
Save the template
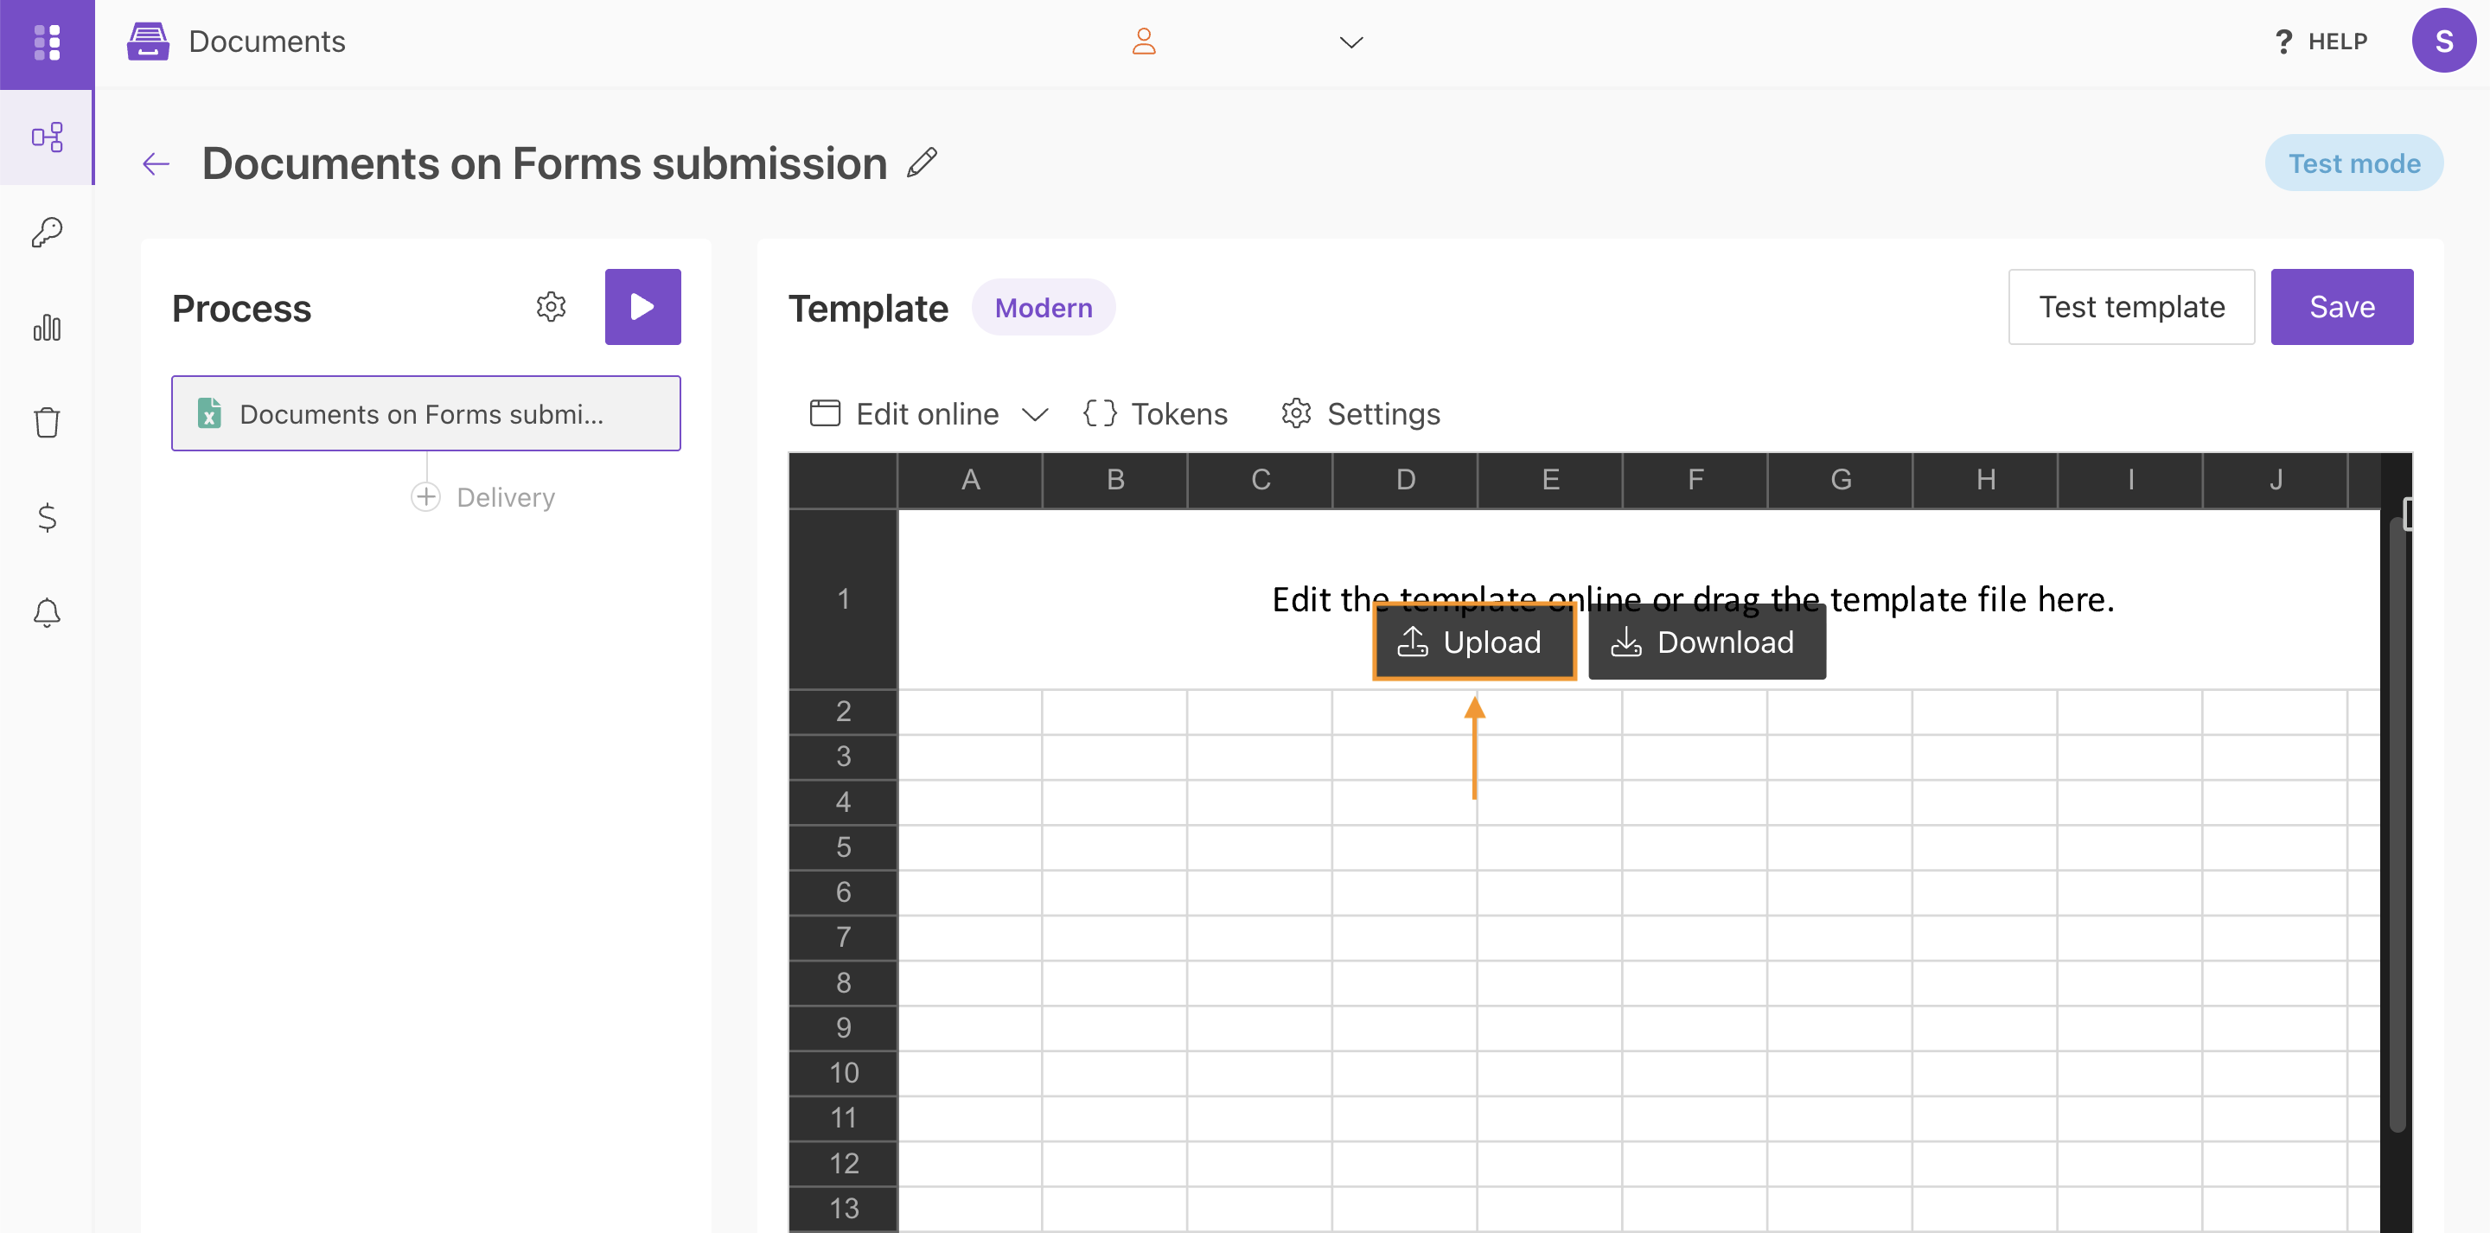2341,307
